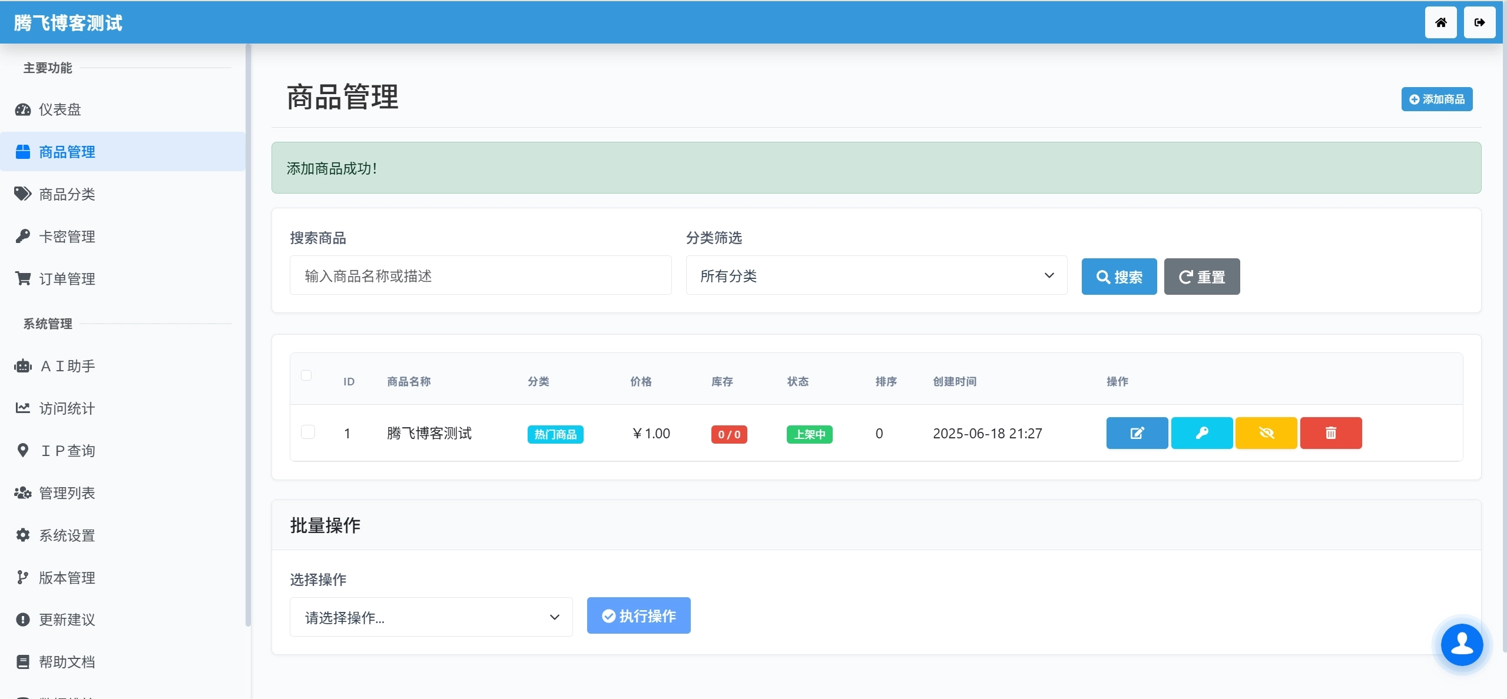The height and width of the screenshot is (699, 1507).
Task: Navigate to 订单管理 in sidebar
Action: coord(122,279)
